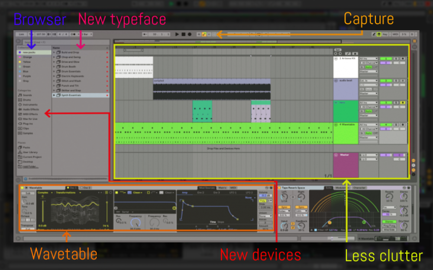Select the Orange collection label
Viewport: 433px width, 270px height.
27,57
